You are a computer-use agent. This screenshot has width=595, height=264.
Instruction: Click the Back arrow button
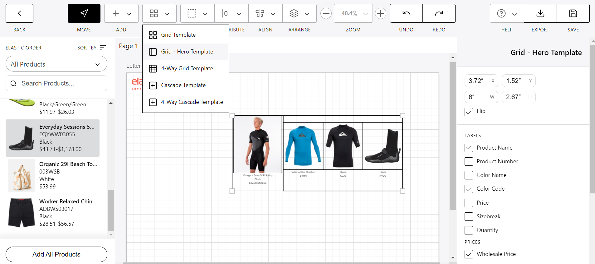tap(19, 13)
